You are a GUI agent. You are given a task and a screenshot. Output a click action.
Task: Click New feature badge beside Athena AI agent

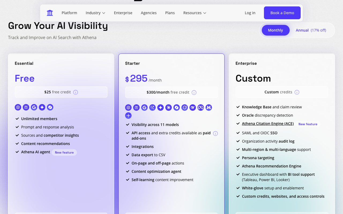click(x=64, y=152)
